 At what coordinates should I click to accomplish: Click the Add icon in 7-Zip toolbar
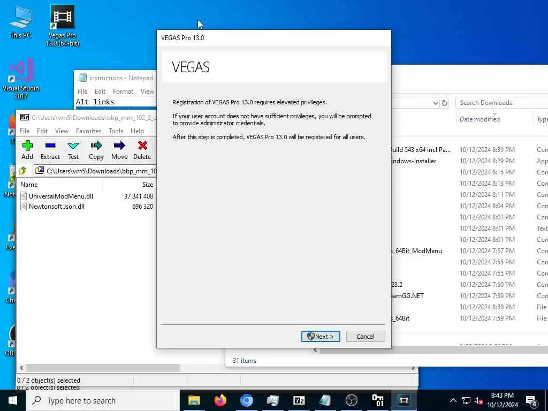(x=27, y=150)
